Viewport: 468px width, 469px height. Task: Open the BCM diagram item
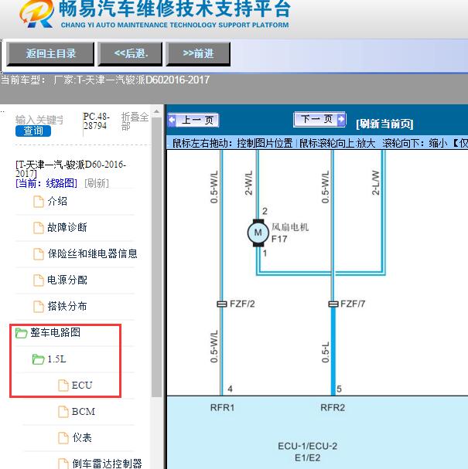[84, 411]
